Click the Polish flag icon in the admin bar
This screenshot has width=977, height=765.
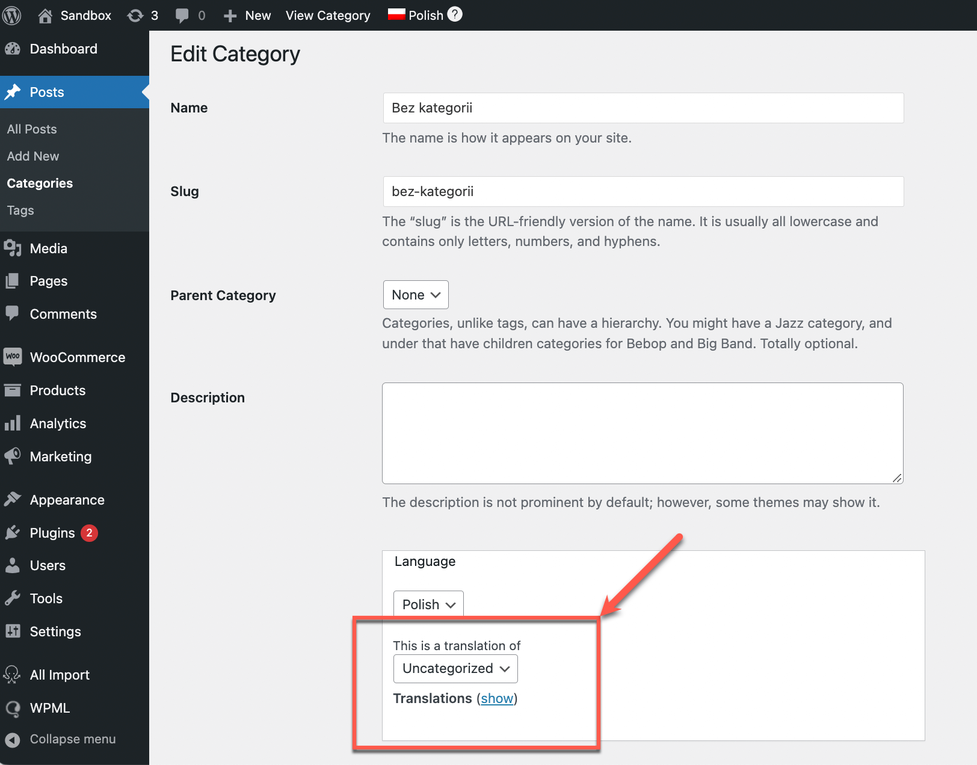tap(396, 15)
